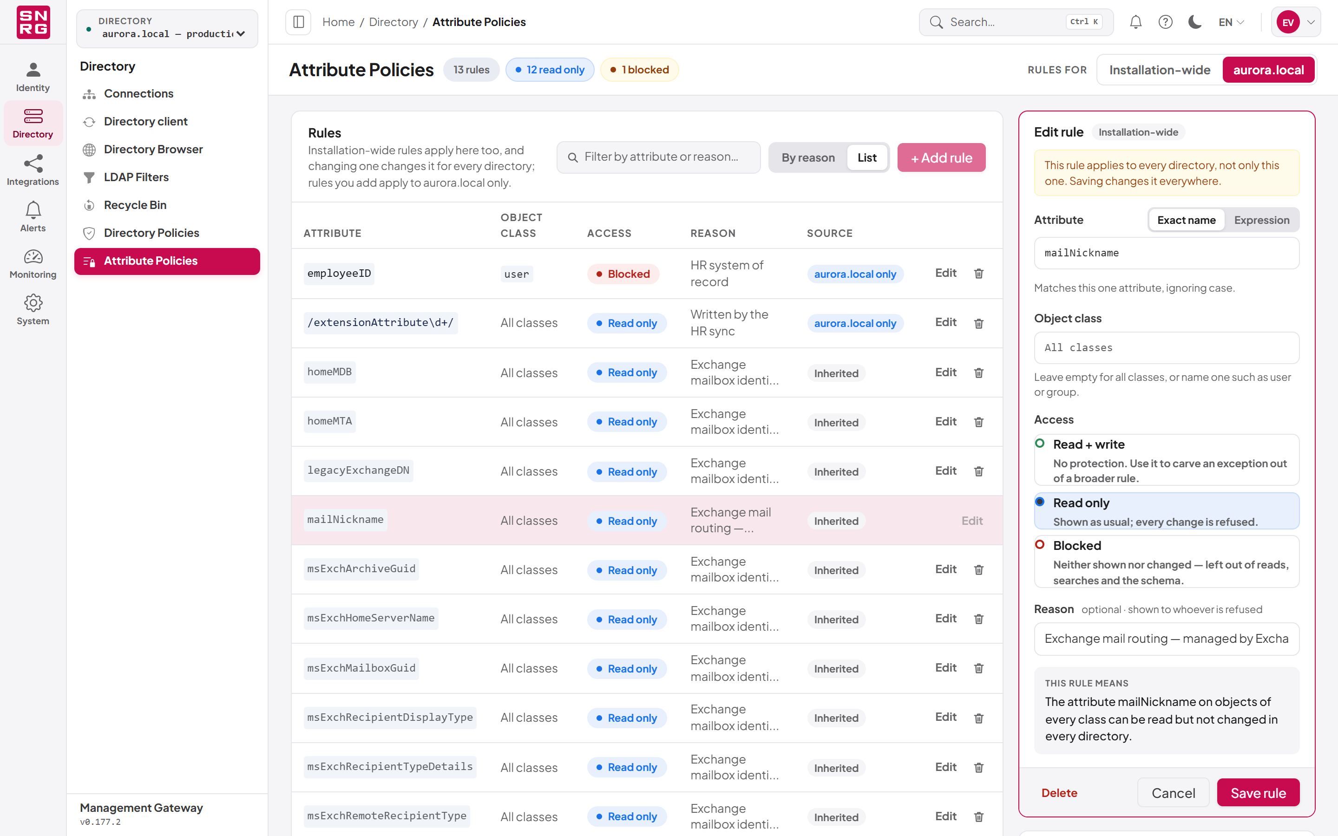Delete the msExchMailboxGuid rule
This screenshot has height=836, width=1338.
click(978, 668)
